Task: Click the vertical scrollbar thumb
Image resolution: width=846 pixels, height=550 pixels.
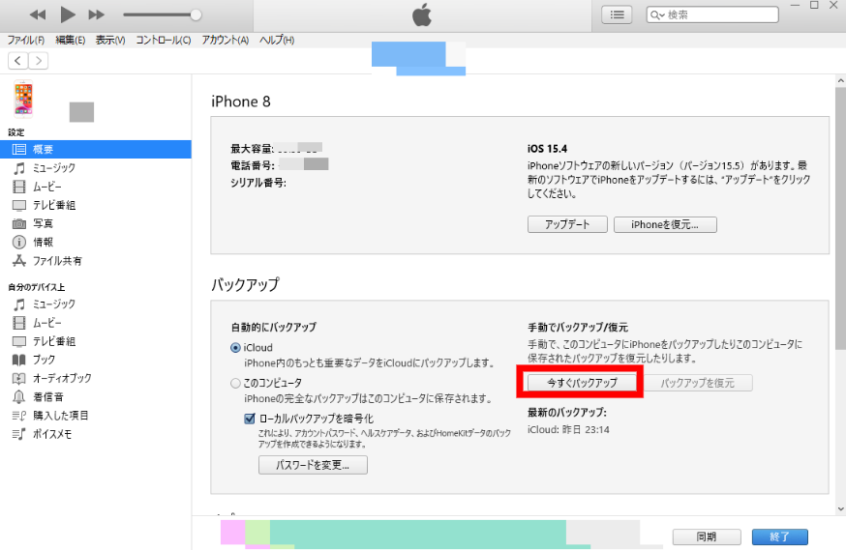Action: tap(840, 218)
